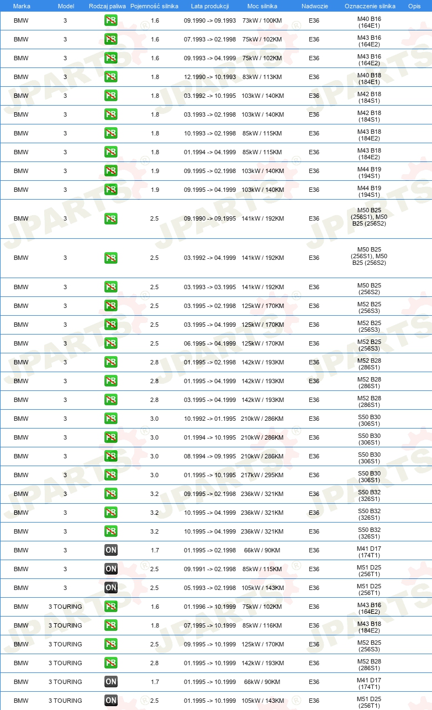Viewport: 432px width, 710px height.
Task: Click production years 09.1995 -> 10.1999
Action: coord(210,645)
